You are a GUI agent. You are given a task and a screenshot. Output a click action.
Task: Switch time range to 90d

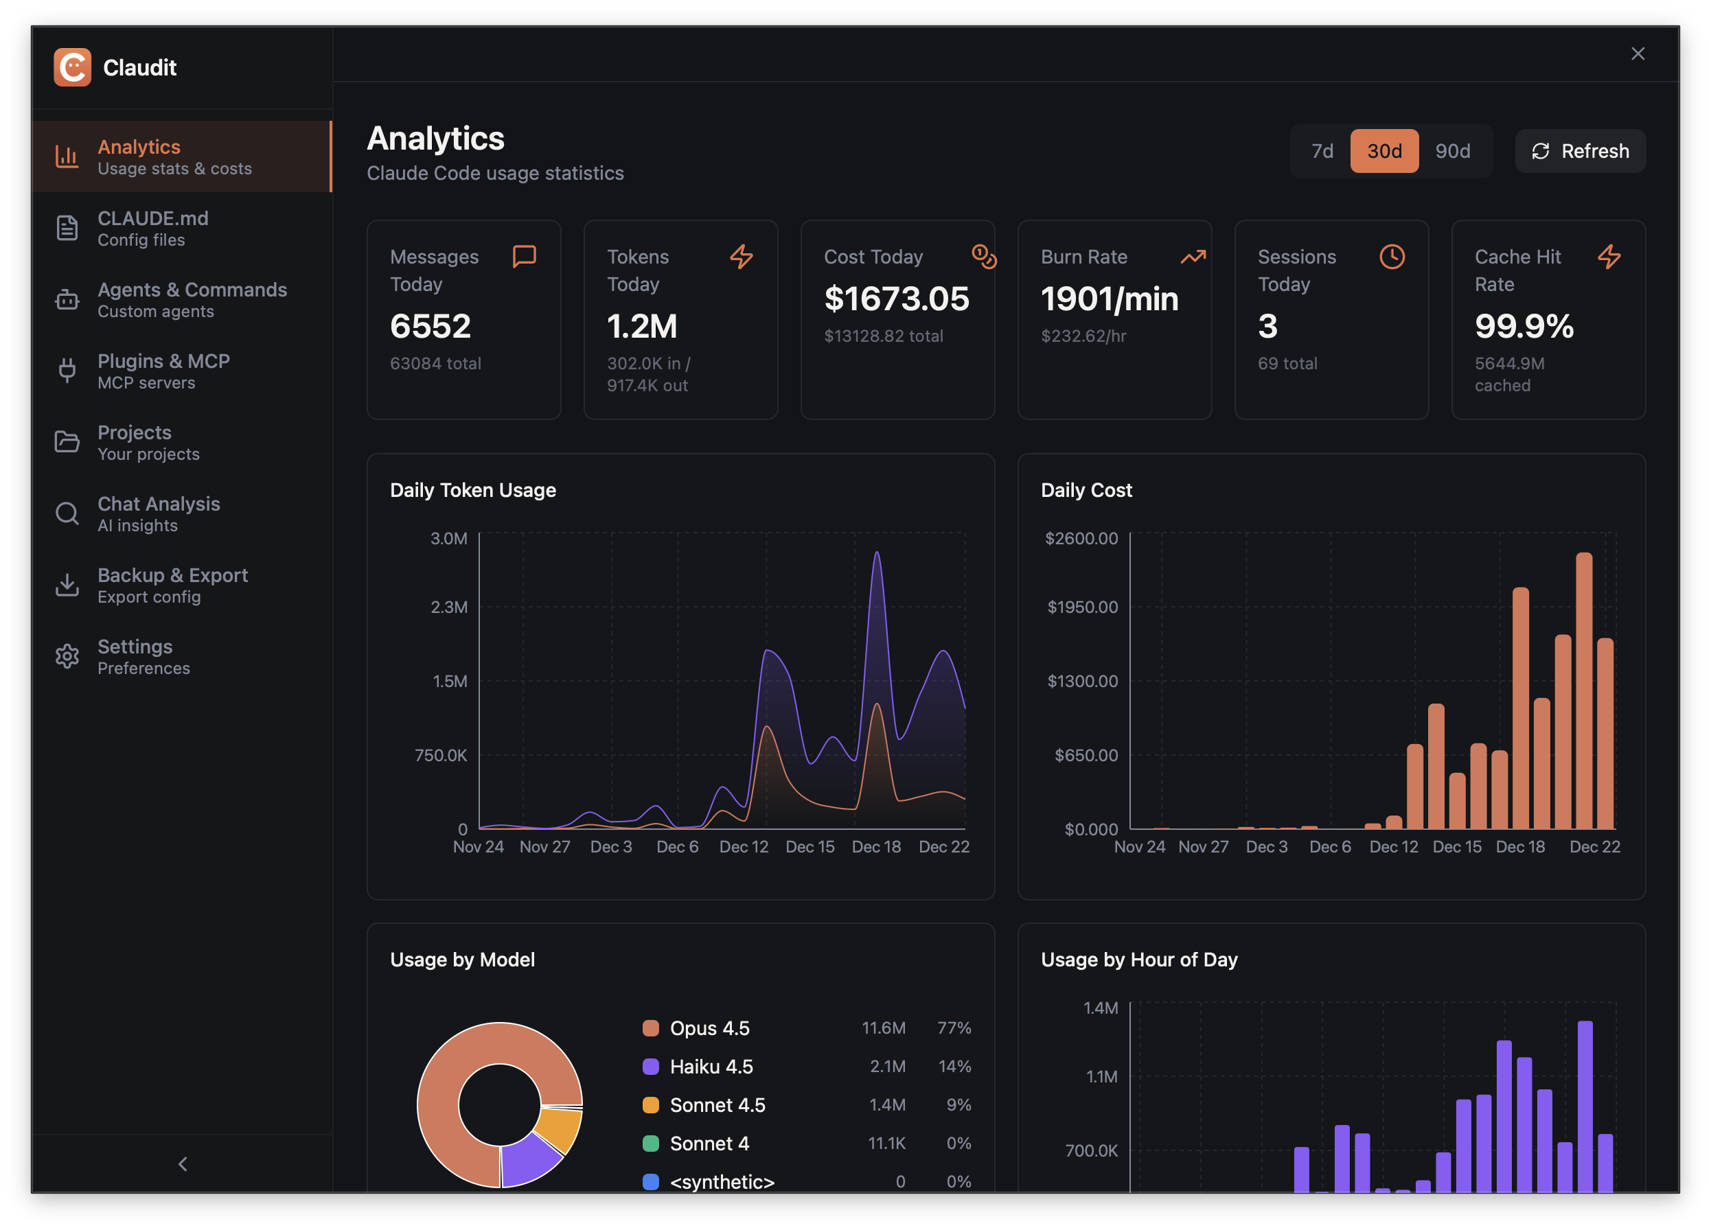[1452, 151]
